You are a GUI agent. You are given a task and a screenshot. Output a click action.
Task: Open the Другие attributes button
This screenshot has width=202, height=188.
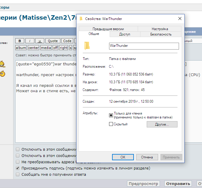pyautogui.click(x=162, y=124)
